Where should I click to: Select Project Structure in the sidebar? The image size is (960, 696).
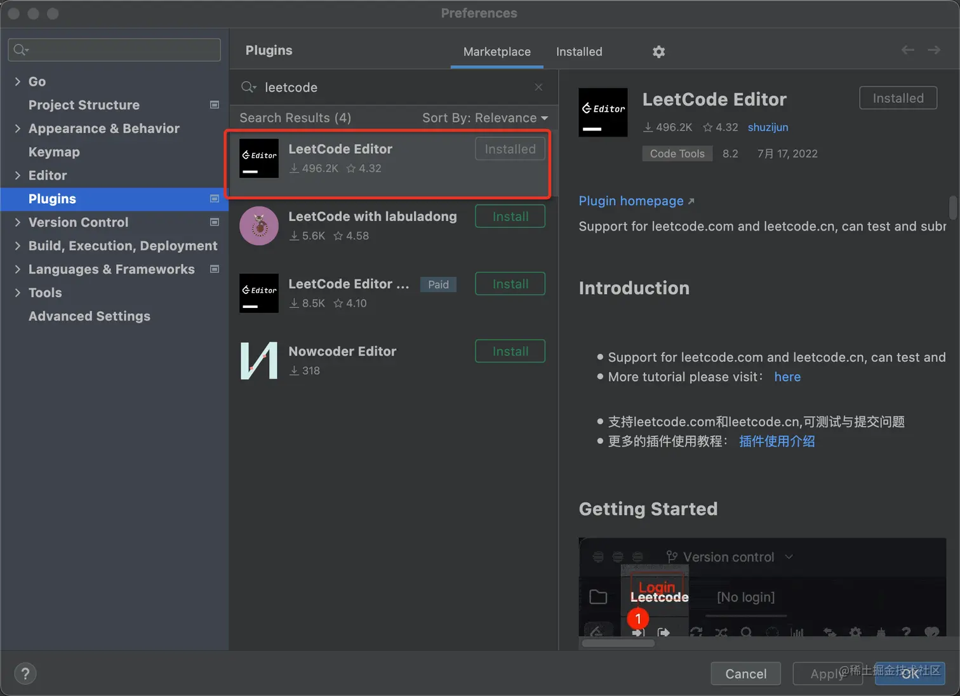84,105
